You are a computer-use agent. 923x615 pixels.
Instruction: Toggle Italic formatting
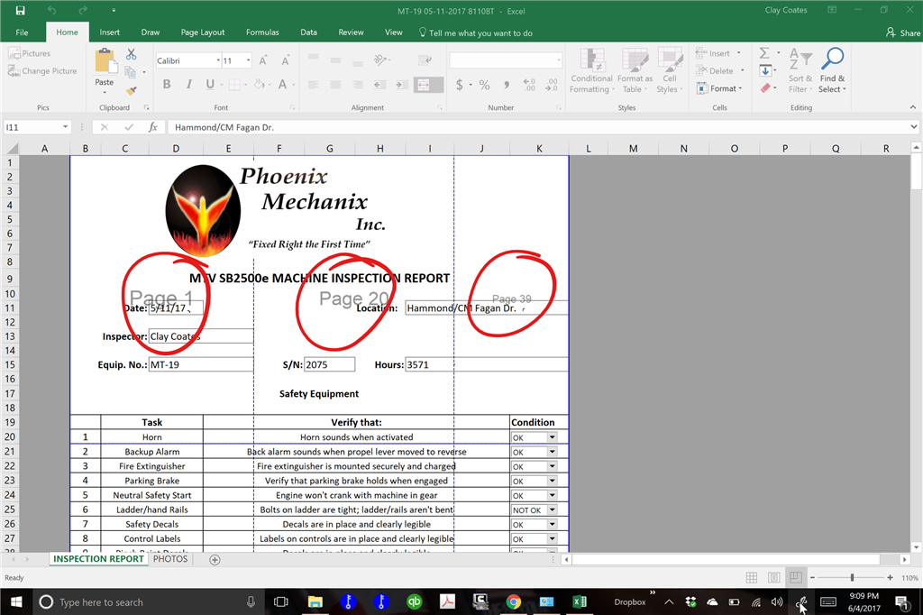pos(189,85)
